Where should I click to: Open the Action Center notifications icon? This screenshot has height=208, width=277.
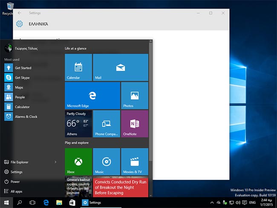coord(245,202)
